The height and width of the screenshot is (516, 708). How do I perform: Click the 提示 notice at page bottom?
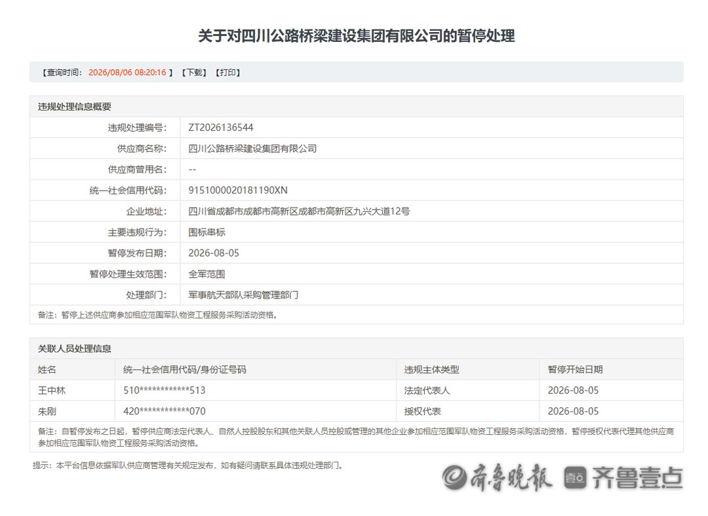188,466
